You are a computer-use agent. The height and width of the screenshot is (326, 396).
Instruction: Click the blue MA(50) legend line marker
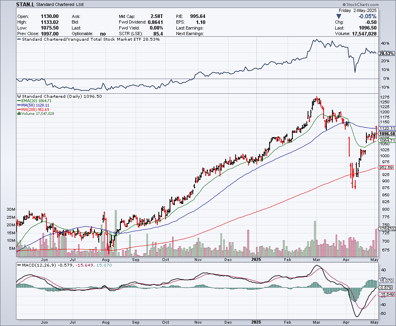click(x=19, y=105)
